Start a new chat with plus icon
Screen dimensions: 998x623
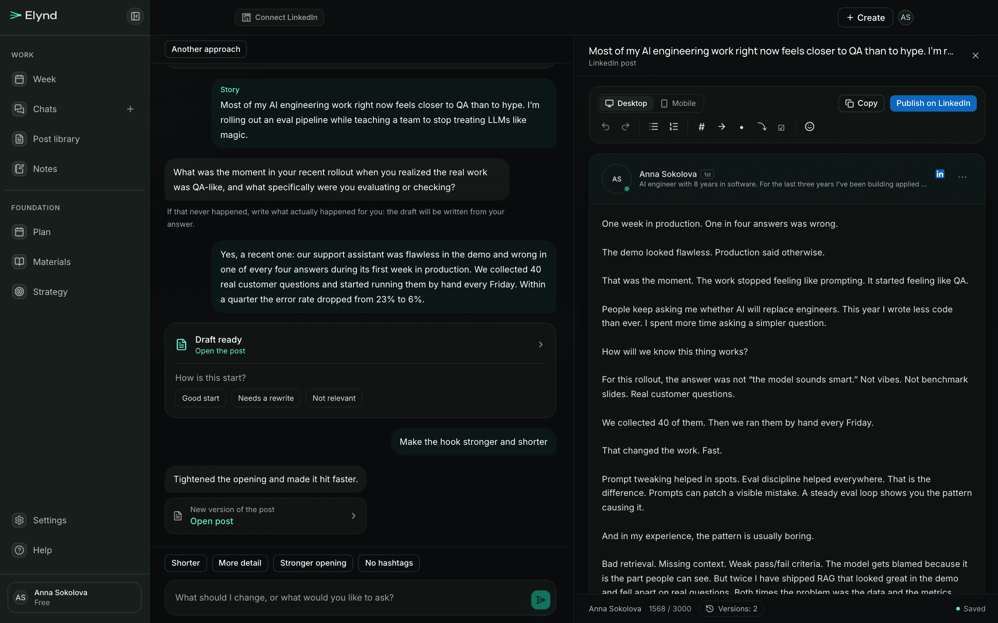coord(130,109)
